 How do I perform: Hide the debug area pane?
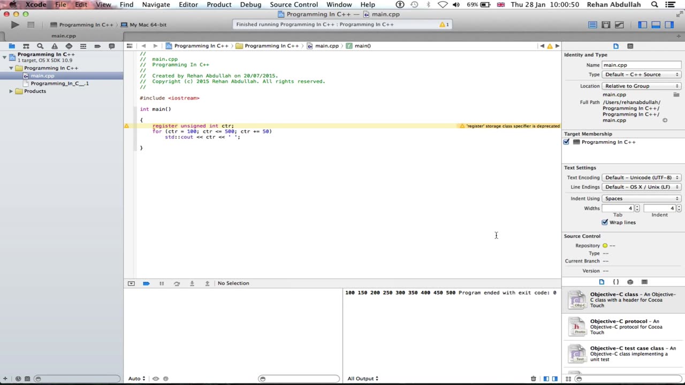656,25
